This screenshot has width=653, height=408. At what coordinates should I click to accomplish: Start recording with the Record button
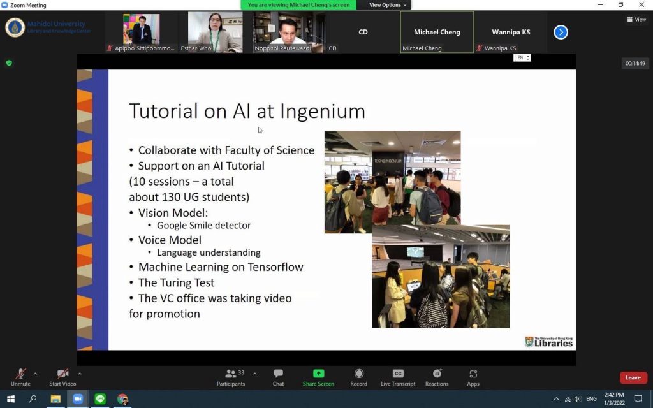(358, 376)
